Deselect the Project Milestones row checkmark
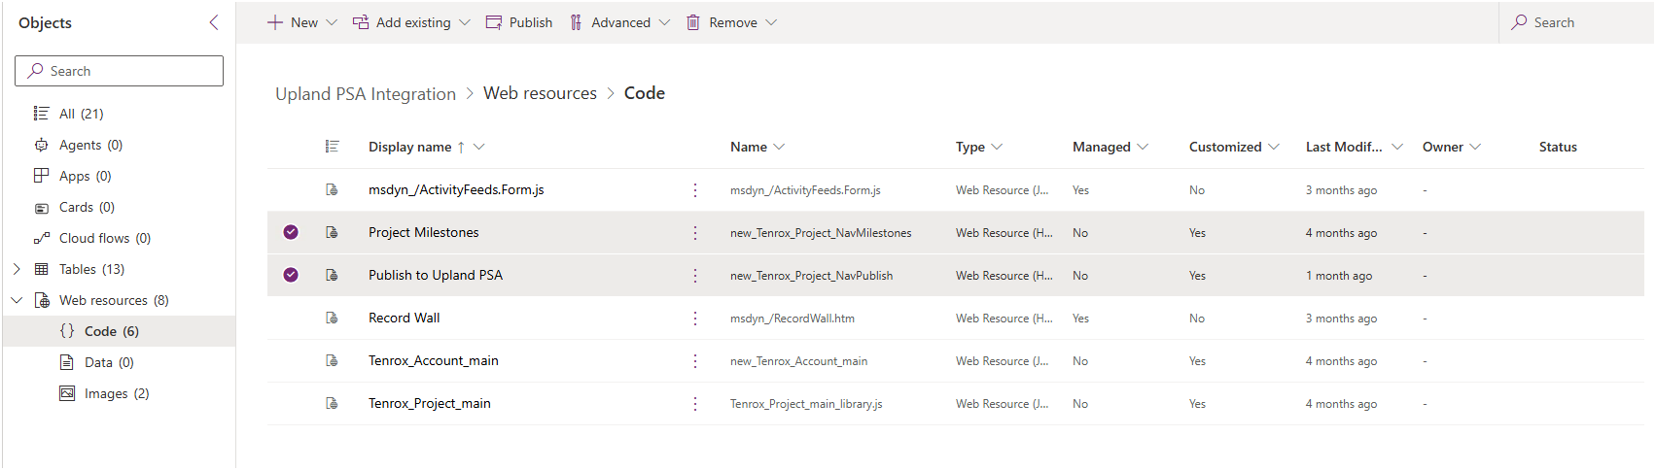This screenshot has height=470, width=1656. [291, 232]
